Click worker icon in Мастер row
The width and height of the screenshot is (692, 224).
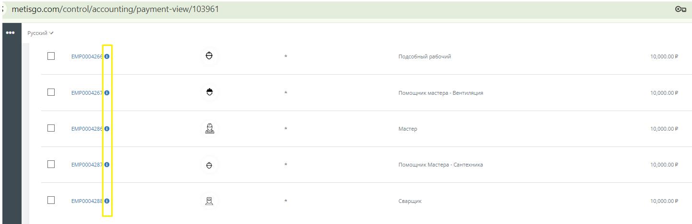[x=209, y=128]
